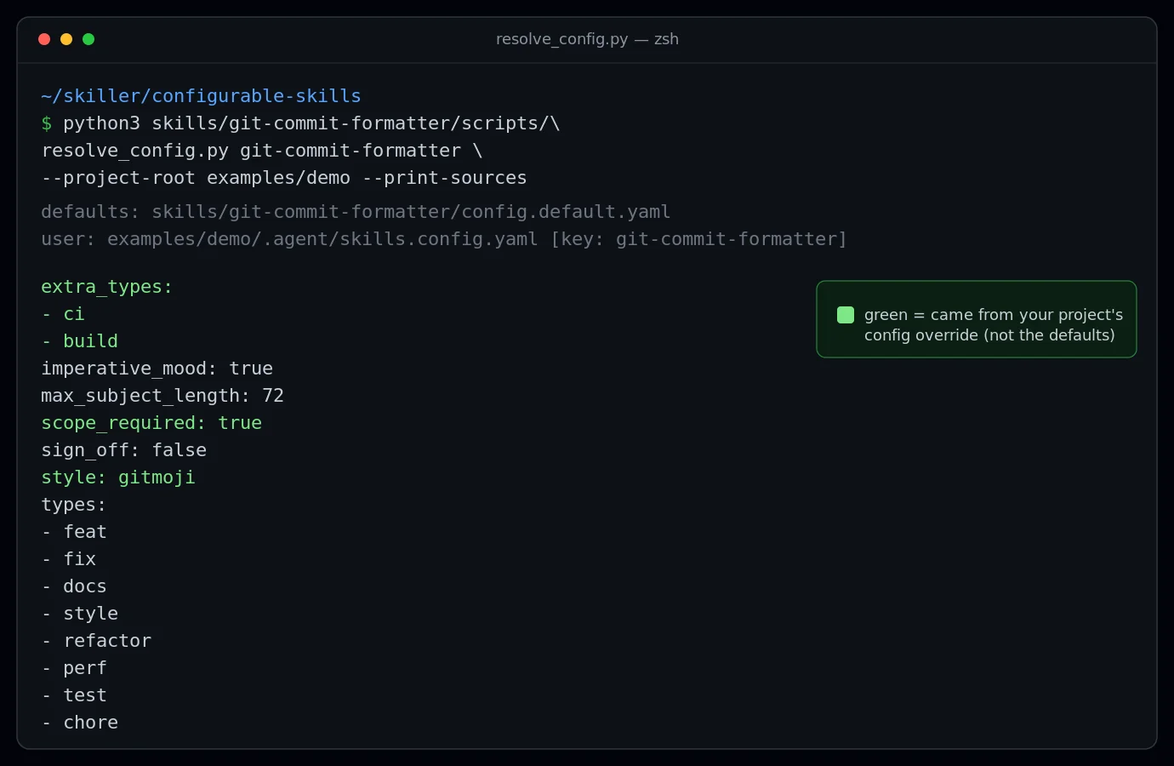Click the '- refactor' list entry
The image size is (1174, 766).
(x=96, y=641)
